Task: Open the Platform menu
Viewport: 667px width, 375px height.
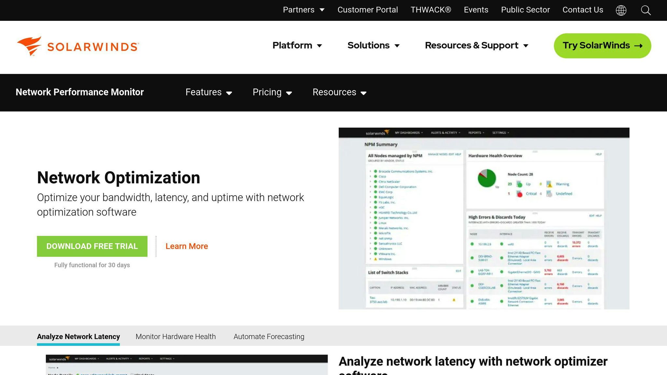Action: click(297, 46)
